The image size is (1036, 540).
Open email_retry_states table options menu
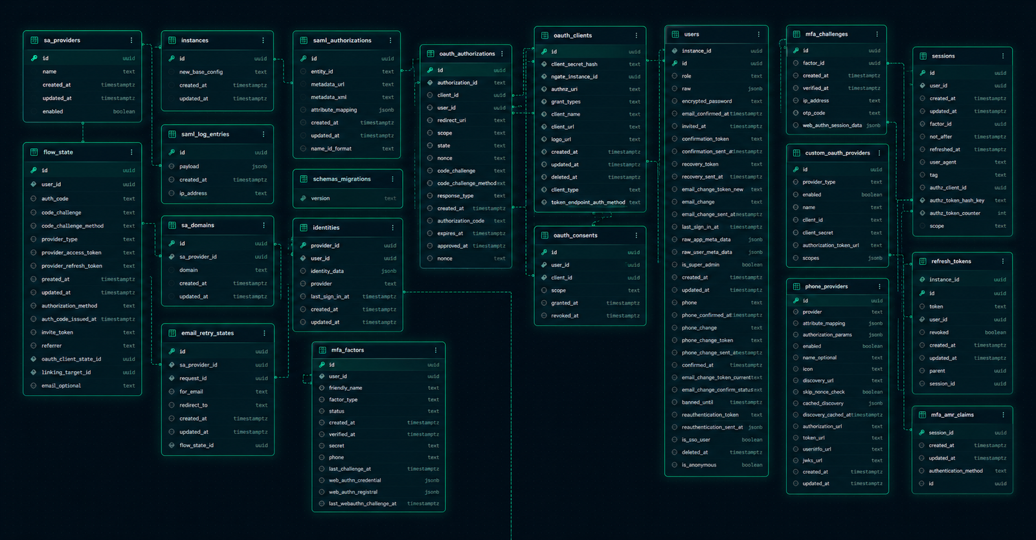tap(264, 333)
